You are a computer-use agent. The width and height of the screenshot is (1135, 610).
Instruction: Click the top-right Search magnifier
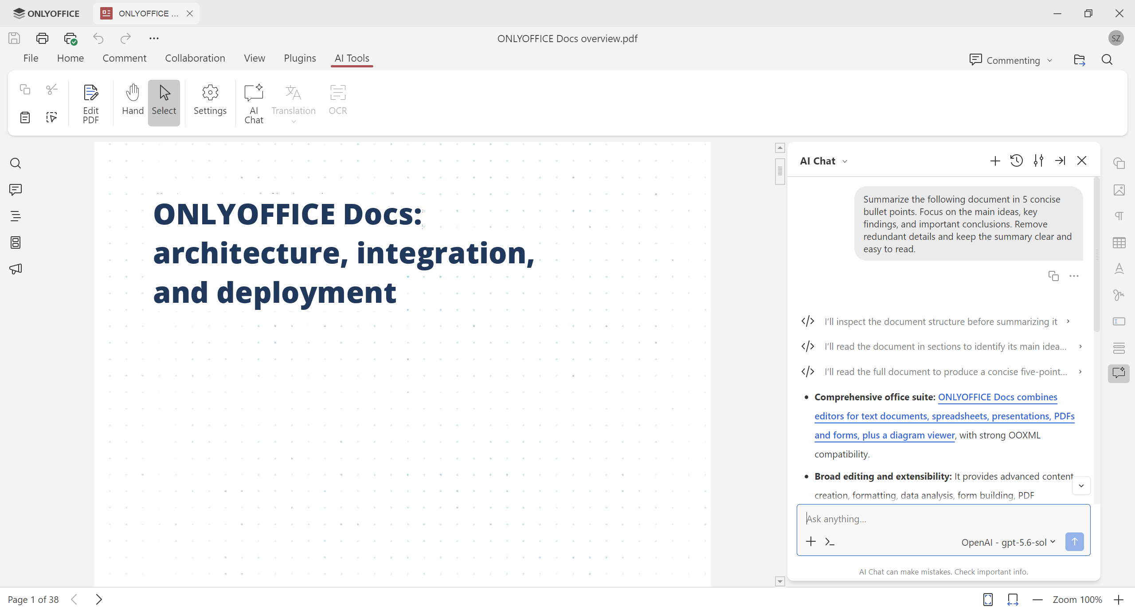tap(1107, 60)
